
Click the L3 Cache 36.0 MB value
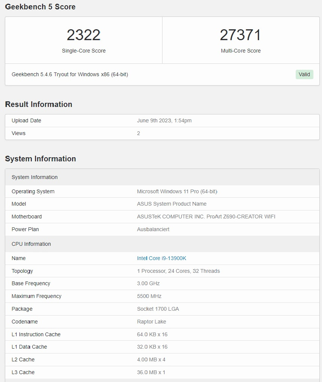pyautogui.click(x=151, y=372)
